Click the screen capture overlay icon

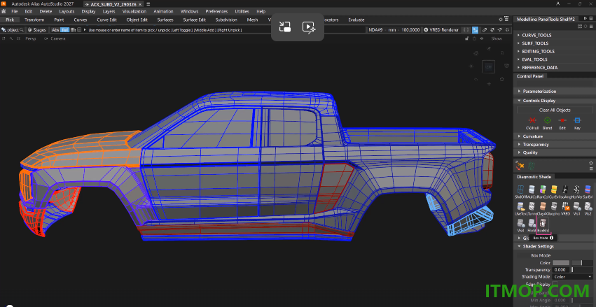coord(285,27)
